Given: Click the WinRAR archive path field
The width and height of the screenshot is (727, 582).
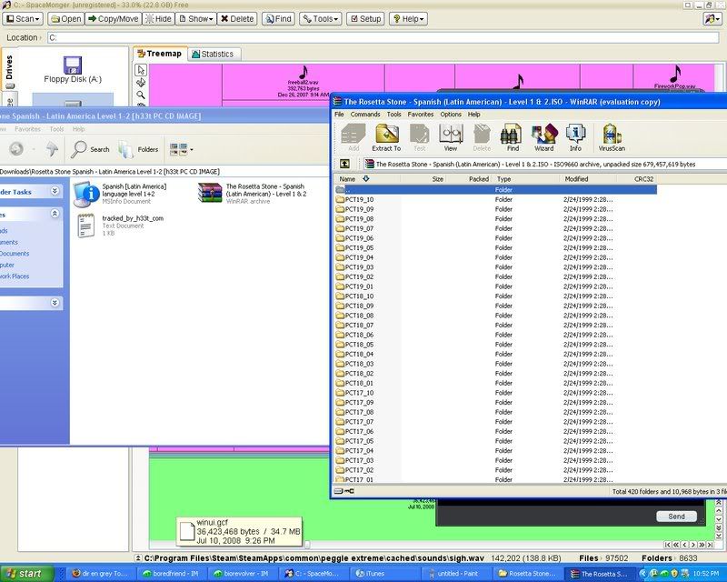Looking at the screenshot, I should pyautogui.click(x=544, y=164).
